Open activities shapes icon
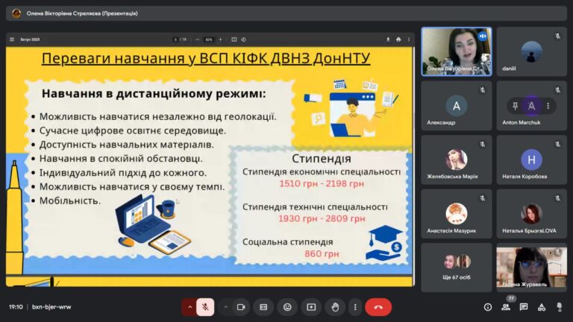 tap(542, 307)
